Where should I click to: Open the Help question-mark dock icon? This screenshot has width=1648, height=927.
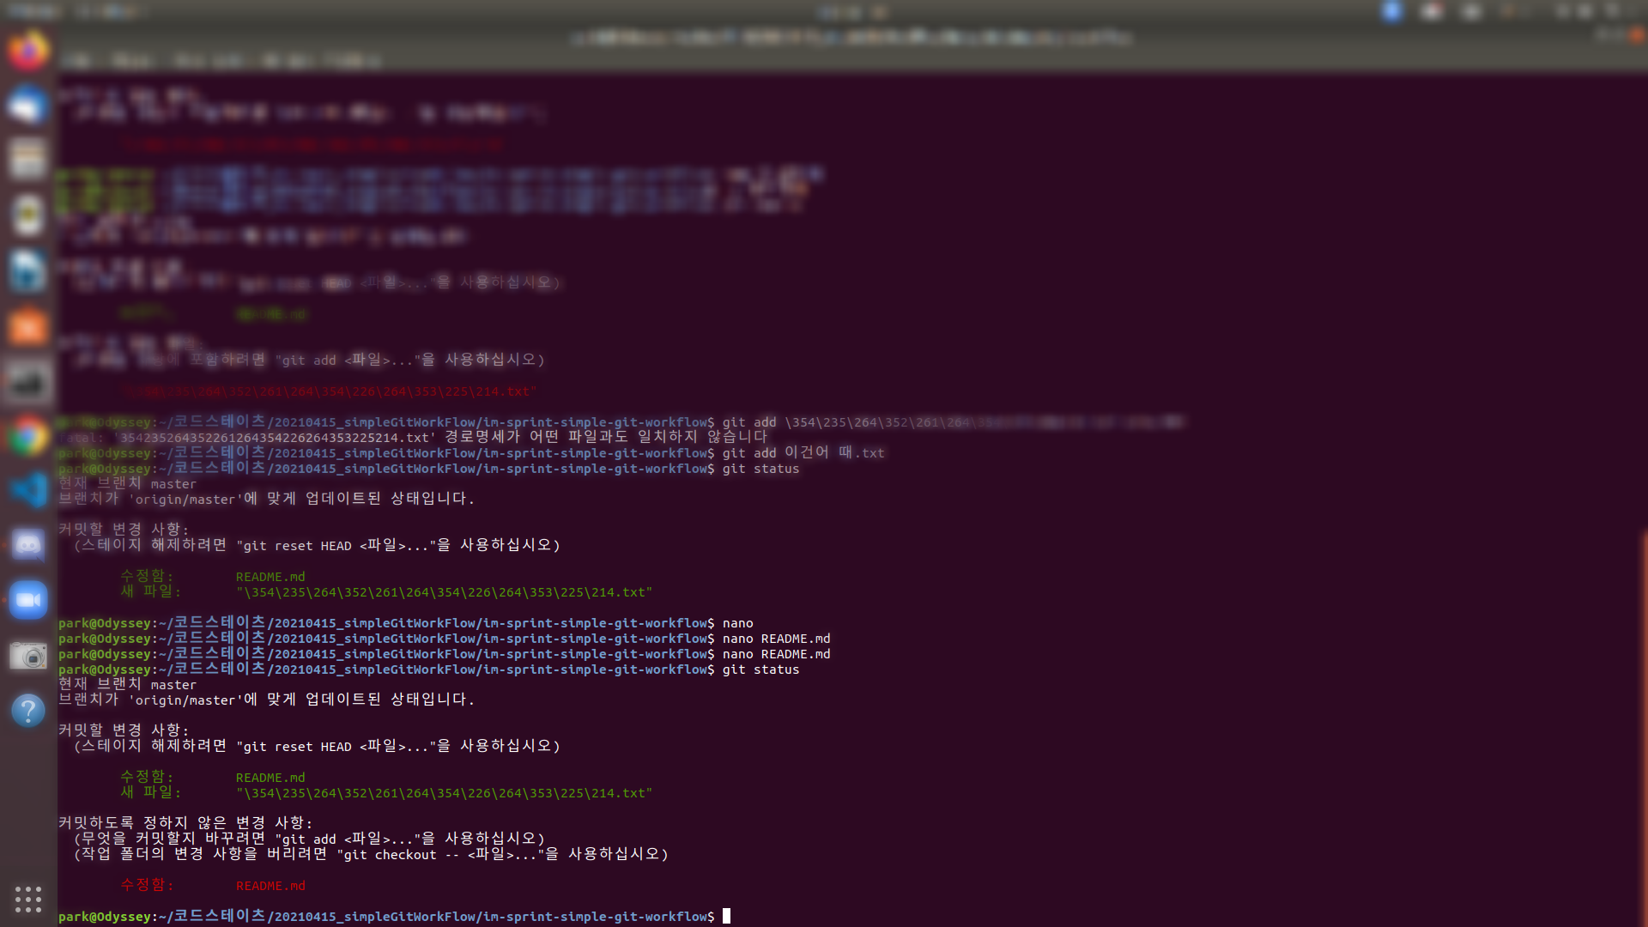(28, 711)
